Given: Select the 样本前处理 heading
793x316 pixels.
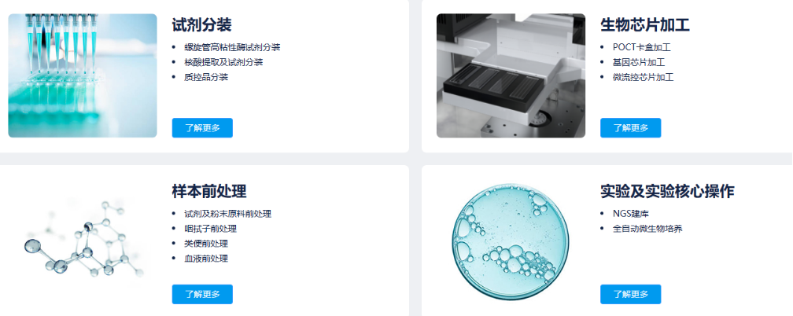Looking at the screenshot, I should (x=209, y=191).
